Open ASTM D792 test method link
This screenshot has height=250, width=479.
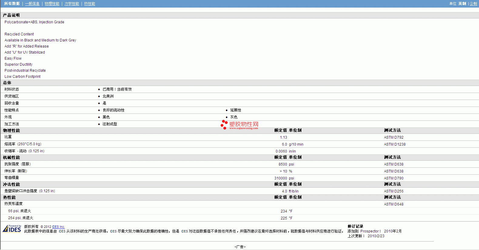pyautogui.click(x=394, y=137)
